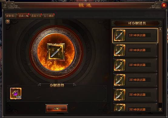Choose the first 3阶神装武器 blade icon
168x118 pixels.
click(119, 50)
